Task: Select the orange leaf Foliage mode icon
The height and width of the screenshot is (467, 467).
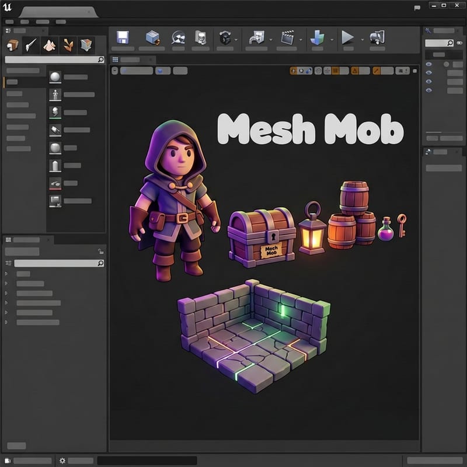Action: pyautogui.click(x=68, y=46)
